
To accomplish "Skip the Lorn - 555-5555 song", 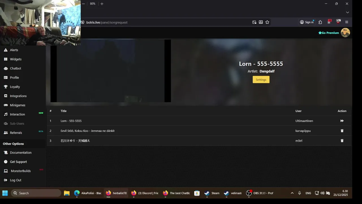I will click(342, 121).
